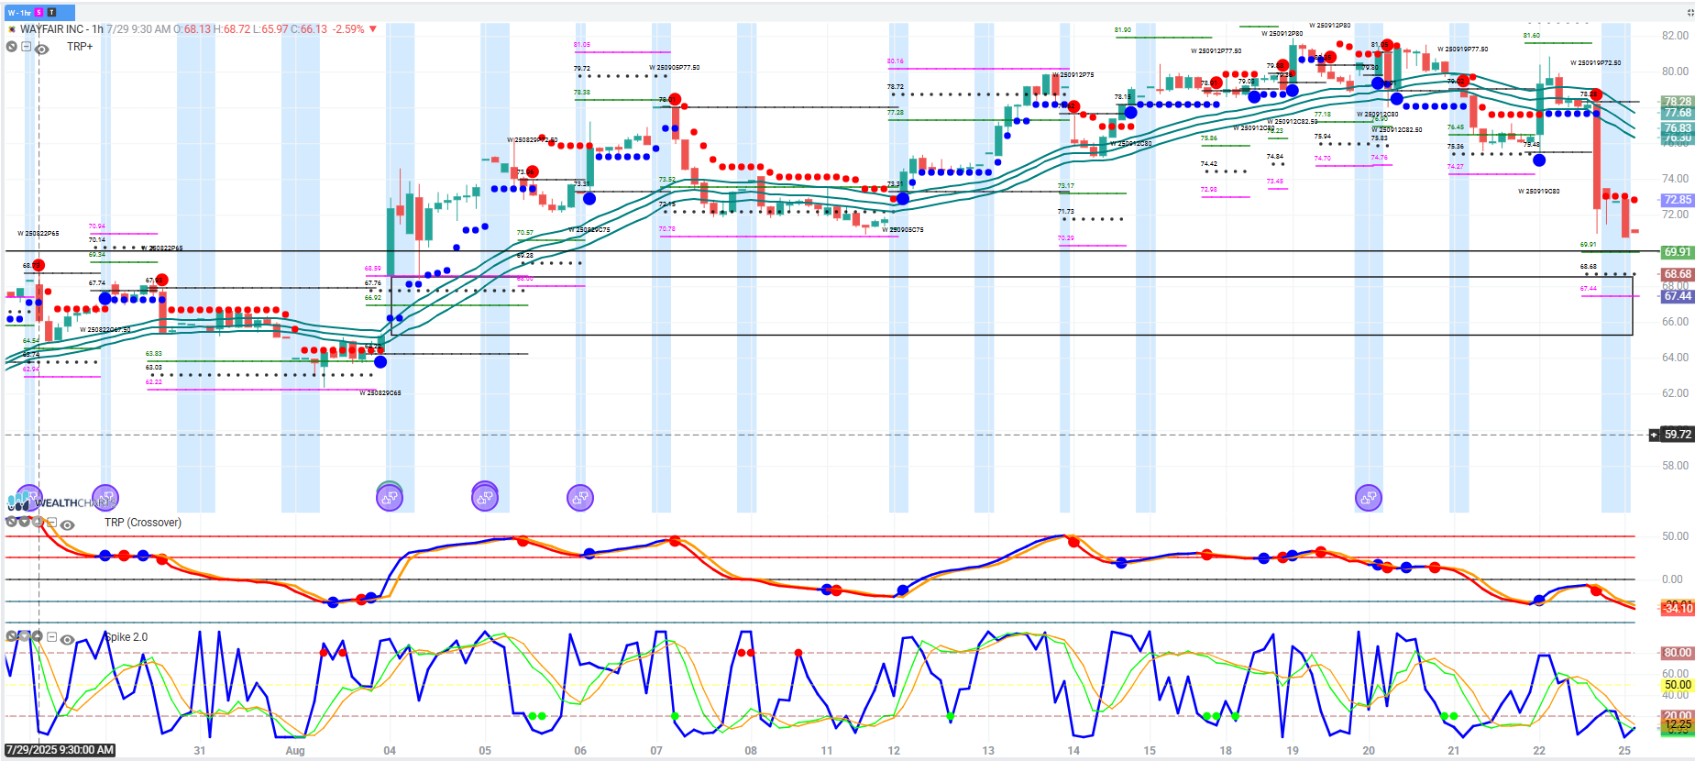1695x761 pixels.
Task: Click the TRP+ indicator name label
Action: [80, 47]
